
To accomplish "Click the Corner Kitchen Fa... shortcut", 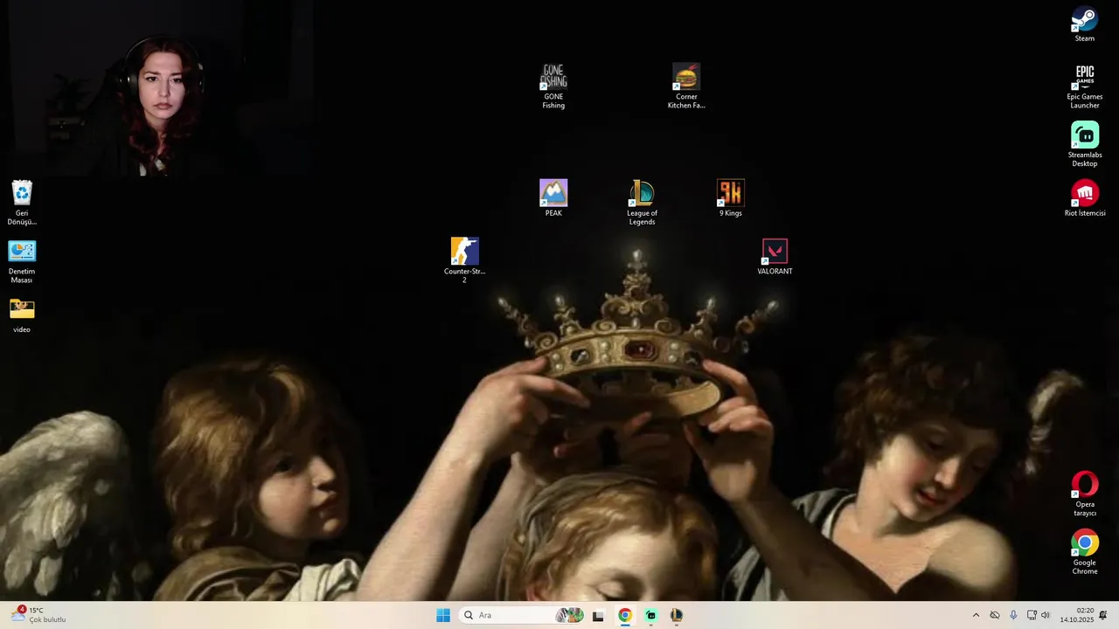I will click(686, 86).
